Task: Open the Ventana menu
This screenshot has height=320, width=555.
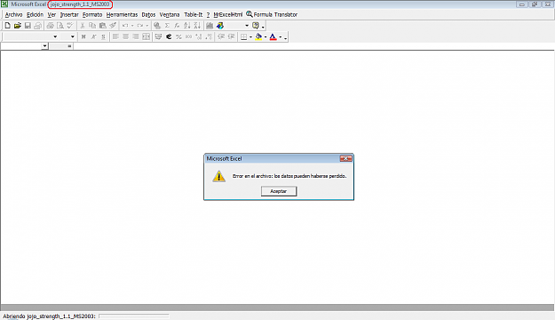Action: (170, 14)
